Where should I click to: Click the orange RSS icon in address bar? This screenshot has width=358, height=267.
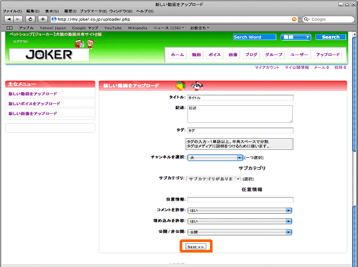click(294, 19)
